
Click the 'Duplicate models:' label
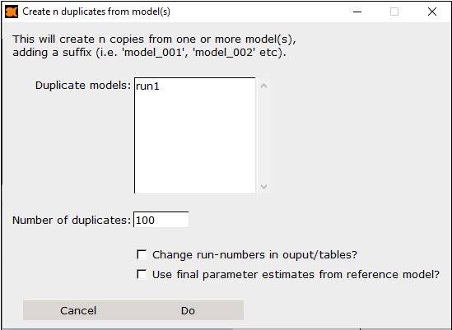pos(83,86)
